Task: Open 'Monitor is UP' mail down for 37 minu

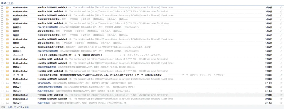Action: (x=50, y=23)
